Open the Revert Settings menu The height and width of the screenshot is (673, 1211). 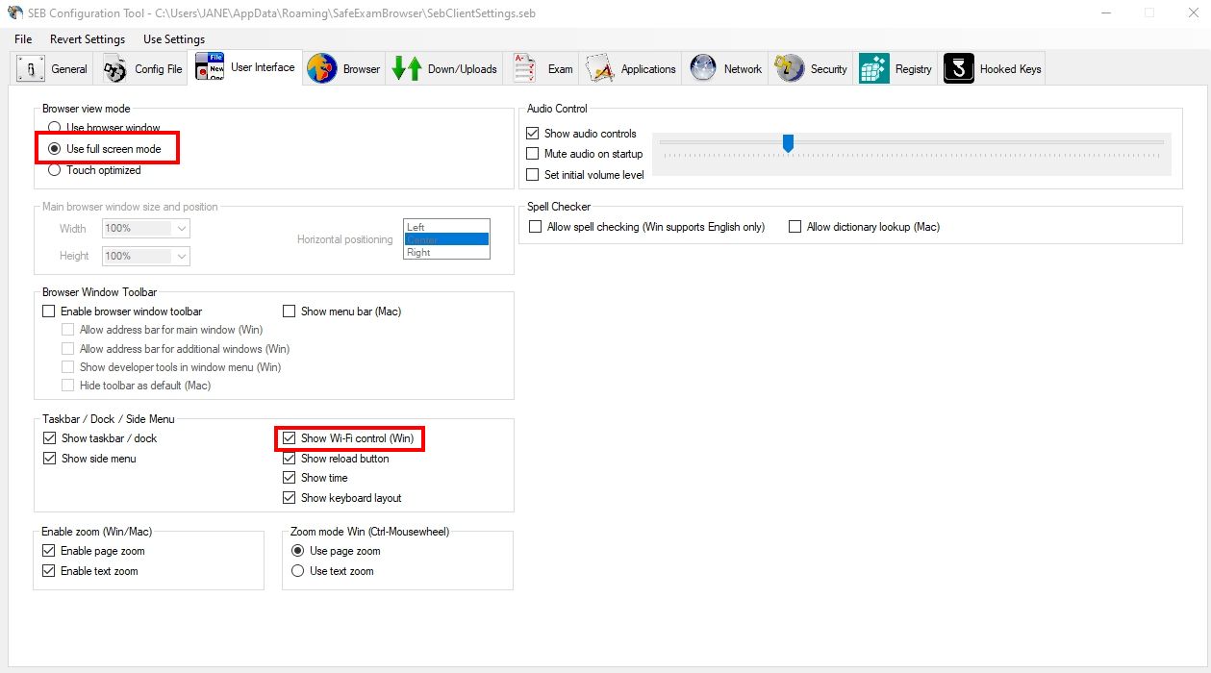pyautogui.click(x=88, y=39)
